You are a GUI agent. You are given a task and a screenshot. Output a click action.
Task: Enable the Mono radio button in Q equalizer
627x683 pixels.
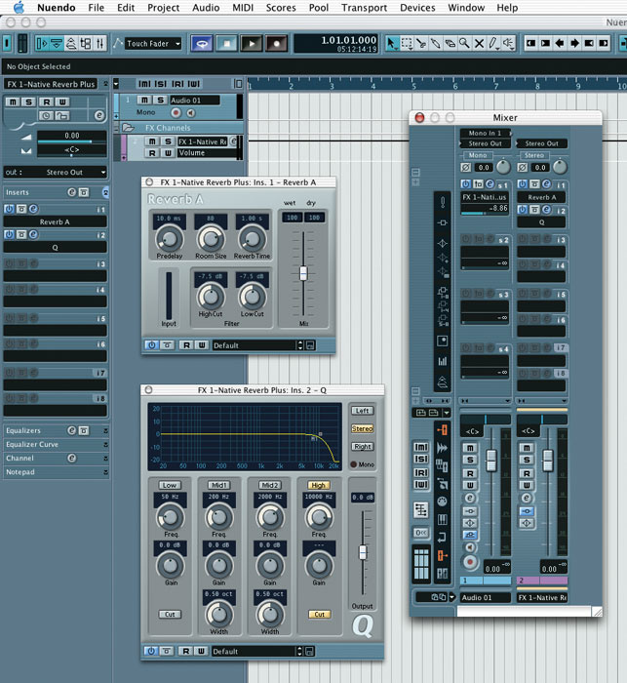click(353, 465)
